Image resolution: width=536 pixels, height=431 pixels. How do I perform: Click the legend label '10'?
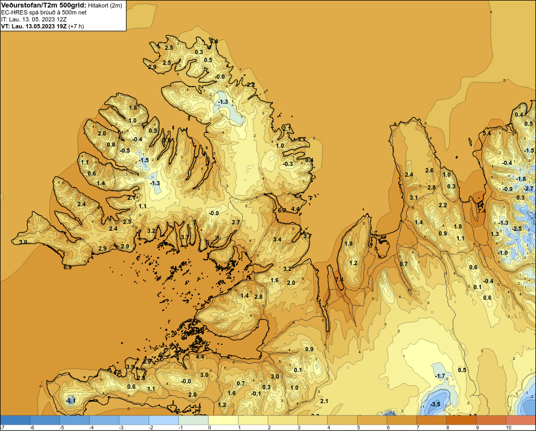(x=508, y=428)
